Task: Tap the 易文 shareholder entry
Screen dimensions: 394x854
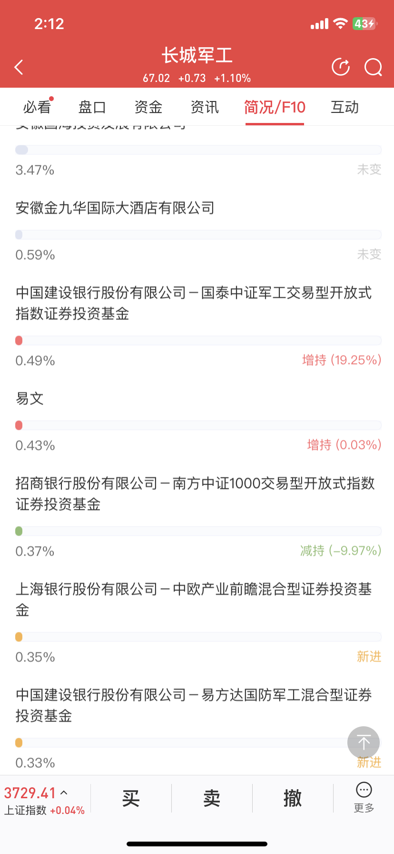Action: (x=30, y=398)
